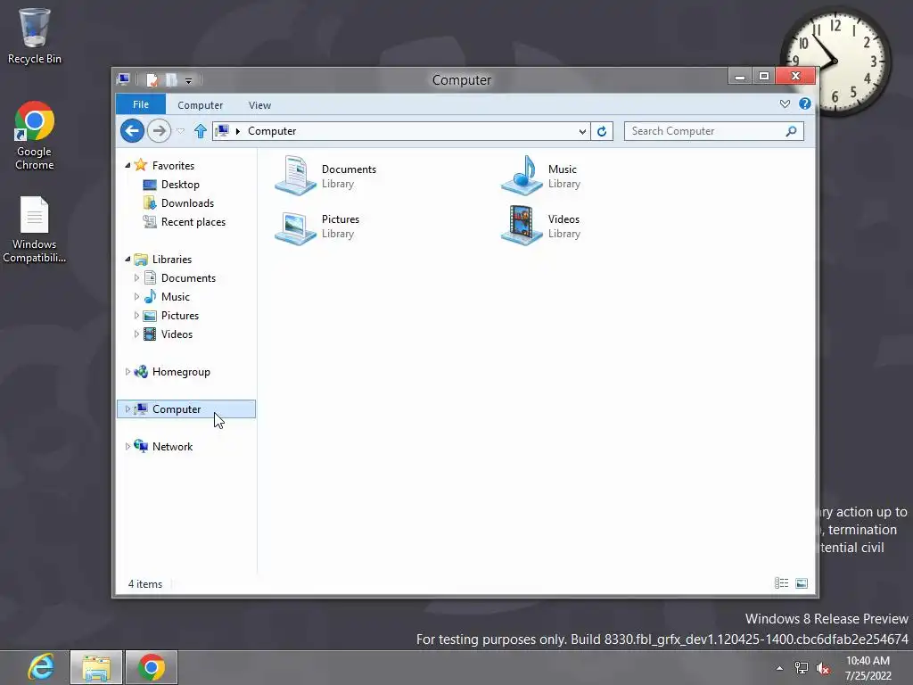Screen dimensions: 913x685
Task: Click Computer text in address bar
Action: click(x=272, y=131)
